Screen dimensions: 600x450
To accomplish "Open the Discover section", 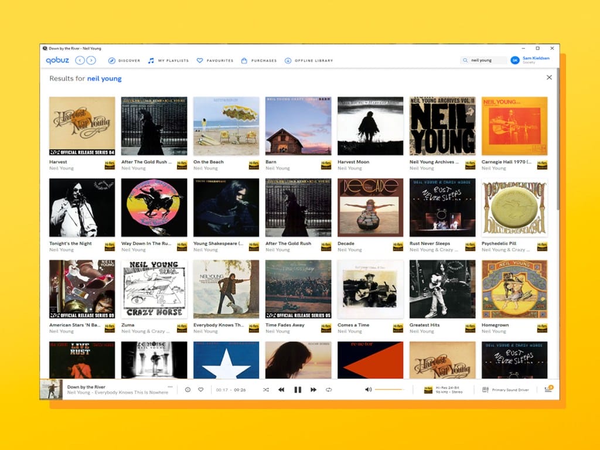I will (x=125, y=60).
